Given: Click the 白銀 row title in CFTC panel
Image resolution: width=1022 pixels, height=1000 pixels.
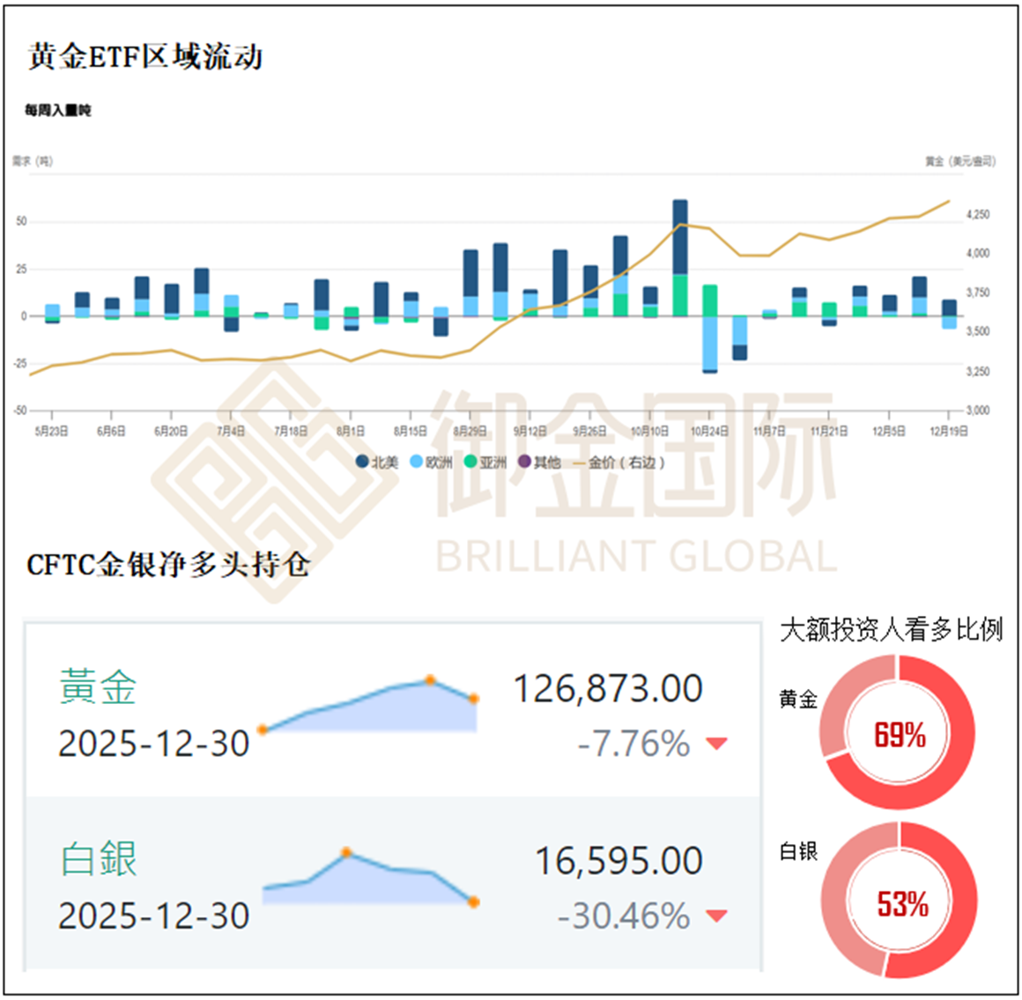Looking at the screenshot, I should 99,859.
